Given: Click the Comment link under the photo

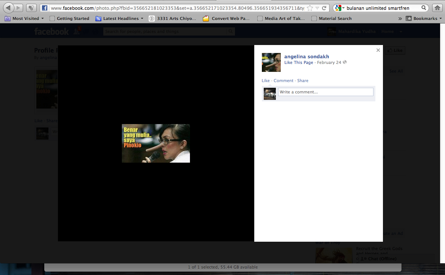Looking at the screenshot, I should click(x=283, y=81).
